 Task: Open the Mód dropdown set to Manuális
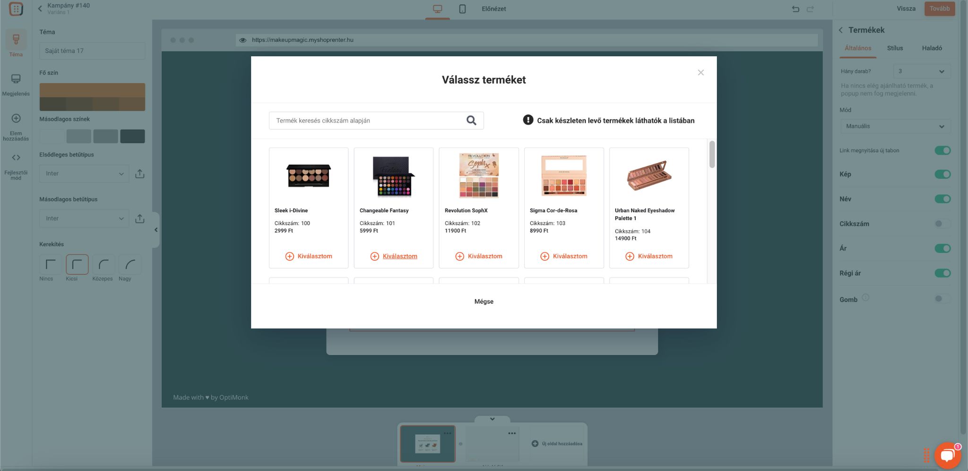tap(895, 126)
